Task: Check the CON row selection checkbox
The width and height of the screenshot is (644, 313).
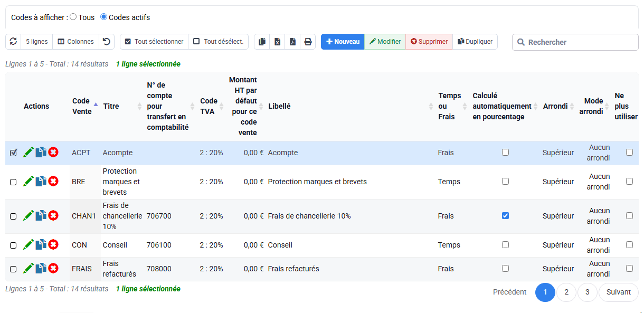Action: click(13, 245)
